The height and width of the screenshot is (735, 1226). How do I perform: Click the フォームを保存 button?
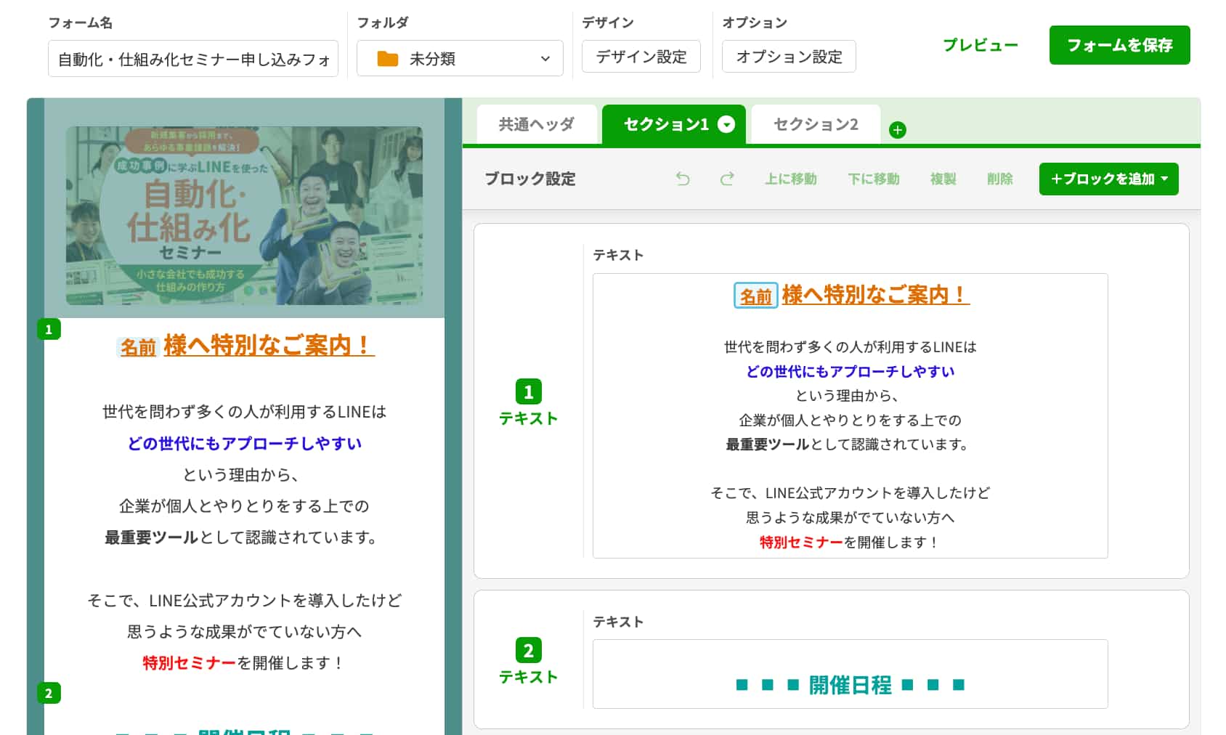click(x=1119, y=45)
